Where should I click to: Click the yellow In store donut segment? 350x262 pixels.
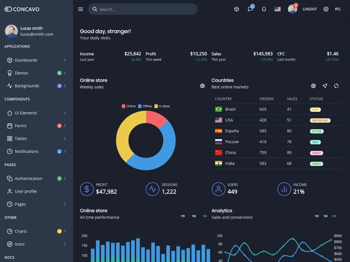124,134
